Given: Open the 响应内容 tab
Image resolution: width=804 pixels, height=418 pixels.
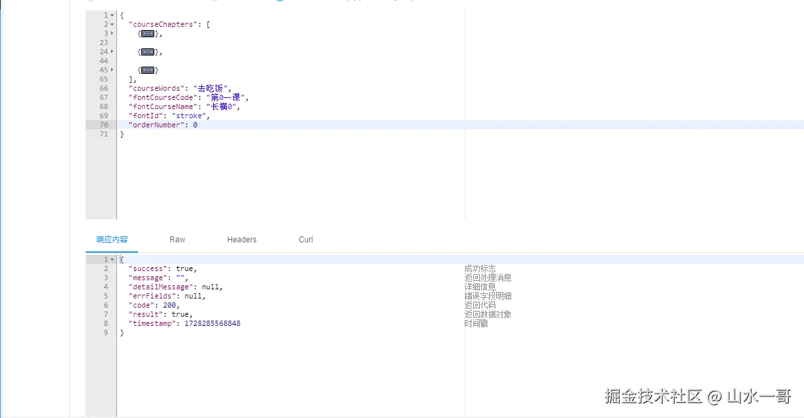Looking at the screenshot, I should click(112, 240).
